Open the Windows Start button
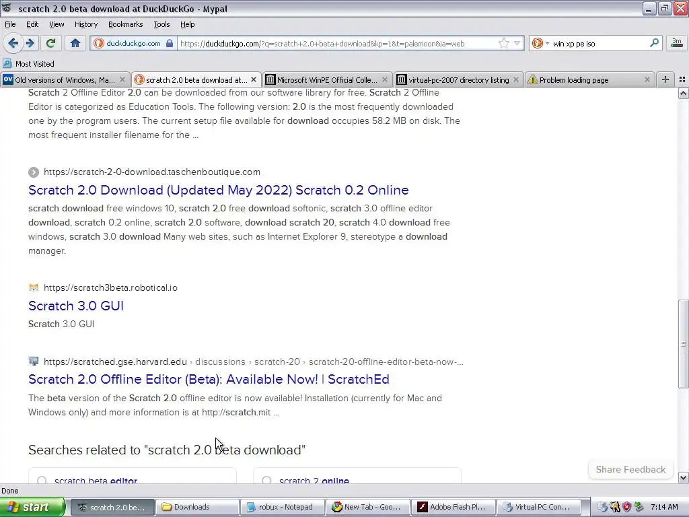 tap(32, 507)
